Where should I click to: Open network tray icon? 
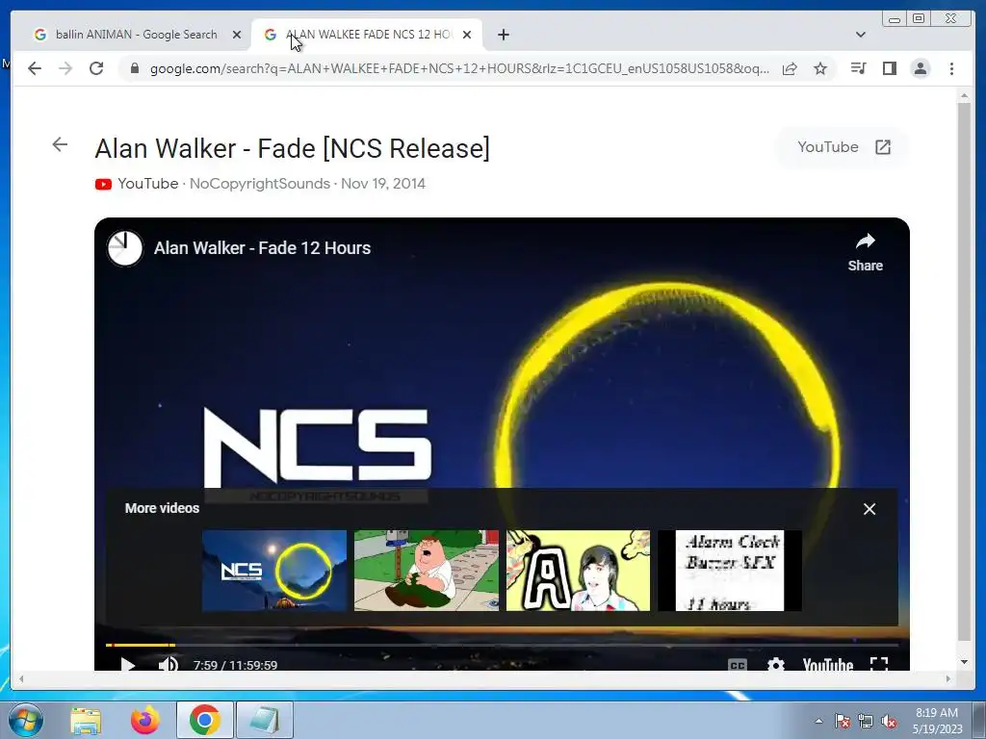pos(866,721)
